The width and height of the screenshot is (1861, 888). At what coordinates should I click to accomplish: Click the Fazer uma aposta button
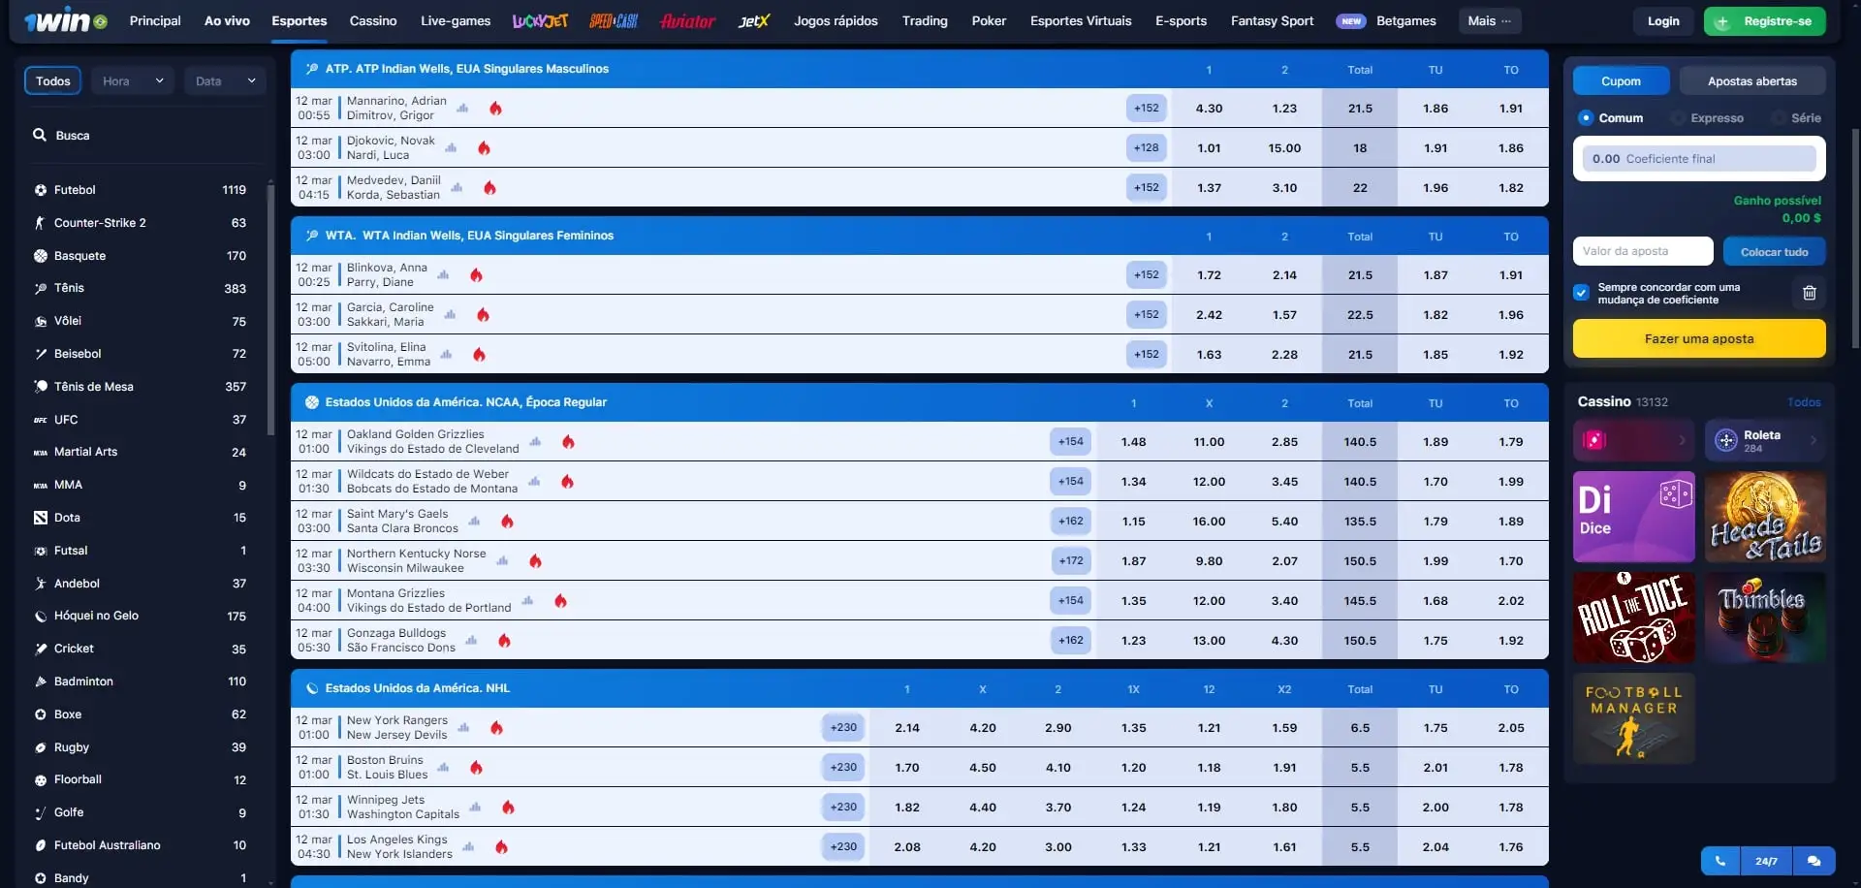coord(1698,339)
